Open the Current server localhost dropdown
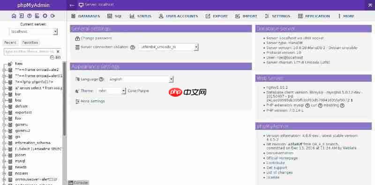Image resolution: width=375 pixels, height=185 pixels. [33, 31]
